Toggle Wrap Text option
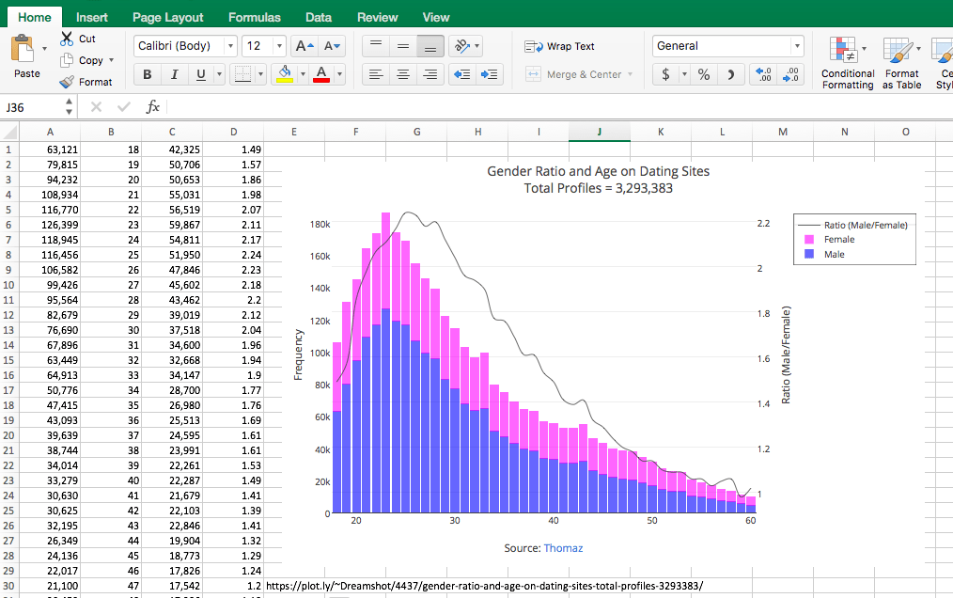This screenshot has height=598, width=953. (560, 46)
